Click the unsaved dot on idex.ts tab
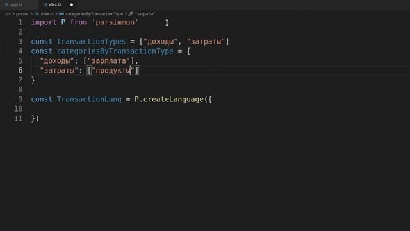The height and width of the screenshot is (231, 410). coord(72,4)
